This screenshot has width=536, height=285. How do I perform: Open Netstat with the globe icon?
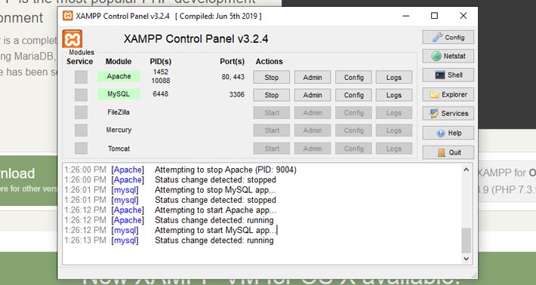click(448, 56)
